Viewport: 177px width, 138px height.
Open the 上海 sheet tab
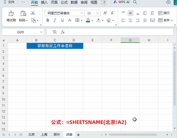[44, 135]
